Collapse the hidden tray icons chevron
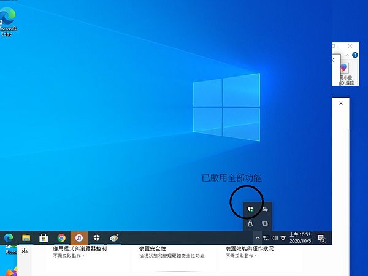Viewport: 368px width, 276px height. (x=258, y=238)
